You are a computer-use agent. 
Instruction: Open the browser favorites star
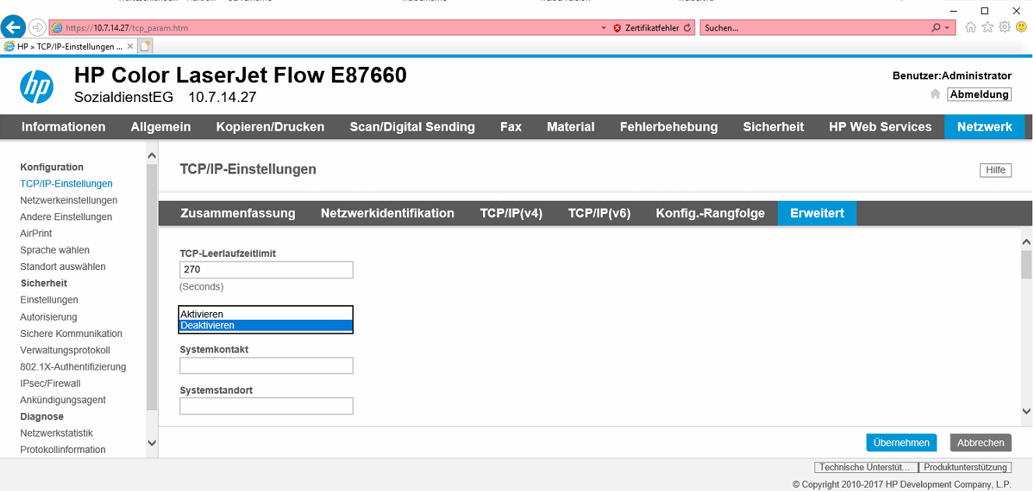[x=987, y=27]
